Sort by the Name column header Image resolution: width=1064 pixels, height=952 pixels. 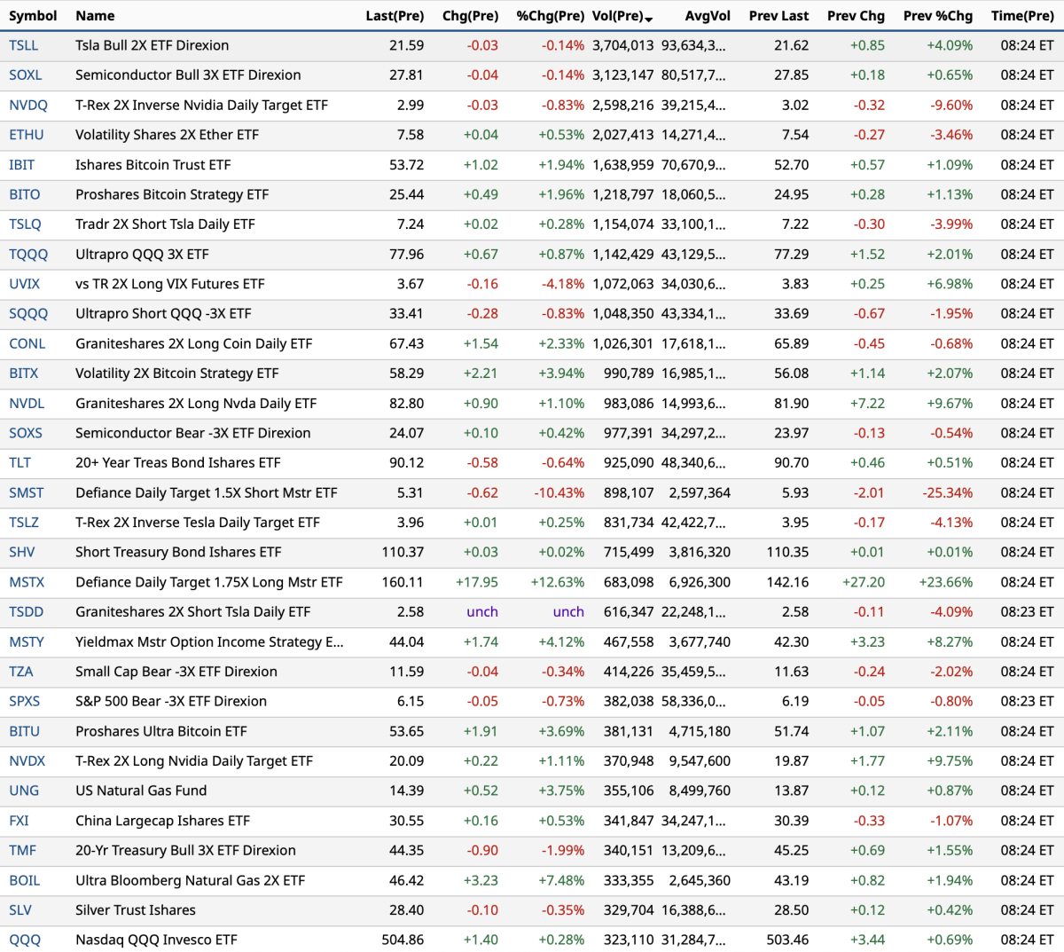click(x=95, y=16)
